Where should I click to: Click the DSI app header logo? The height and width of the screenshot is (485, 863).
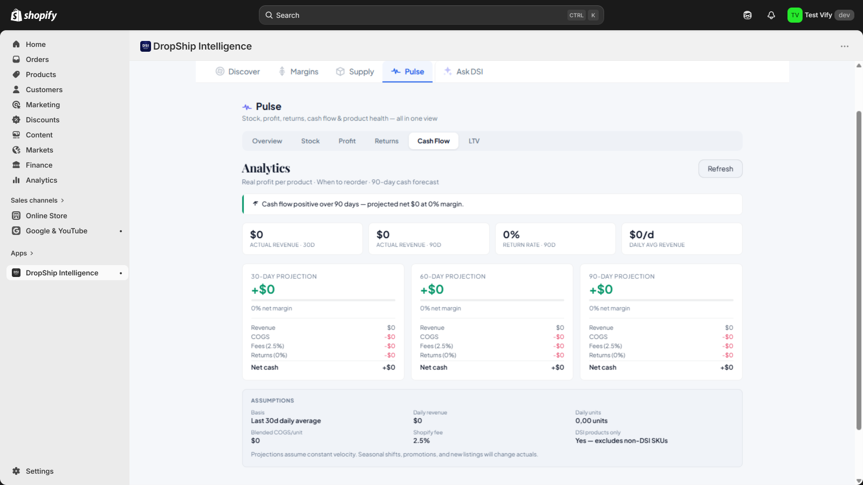click(x=146, y=46)
